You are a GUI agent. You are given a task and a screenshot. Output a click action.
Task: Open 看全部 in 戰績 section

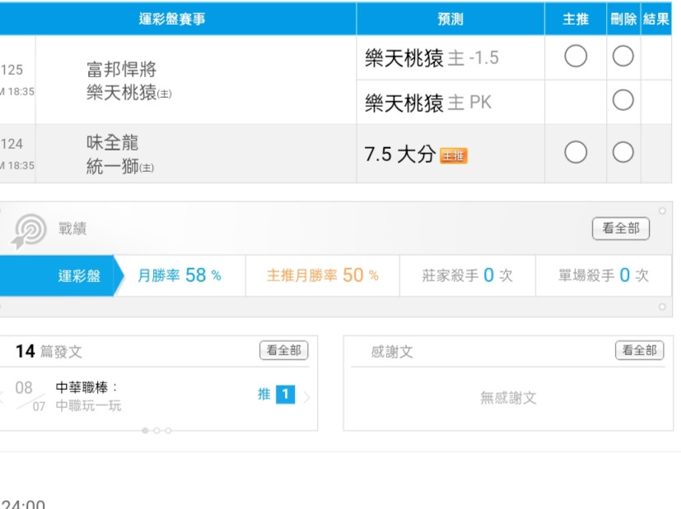pyautogui.click(x=621, y=229)
